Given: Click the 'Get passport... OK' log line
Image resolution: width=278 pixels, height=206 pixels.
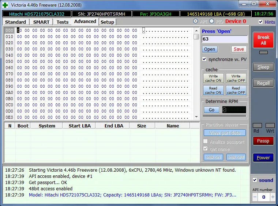Looking at the screenshot, I should (x=48, y=183).
